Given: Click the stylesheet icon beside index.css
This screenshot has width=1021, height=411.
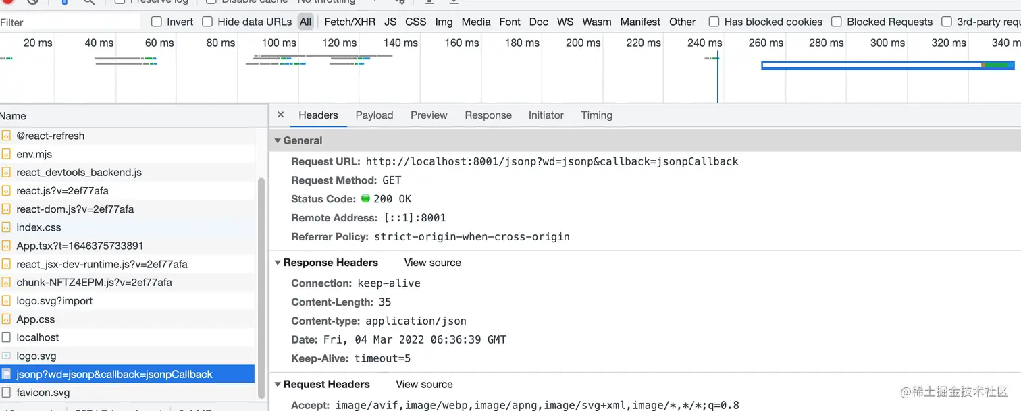Looking at the screenshot, I should [x=6, y=227].
